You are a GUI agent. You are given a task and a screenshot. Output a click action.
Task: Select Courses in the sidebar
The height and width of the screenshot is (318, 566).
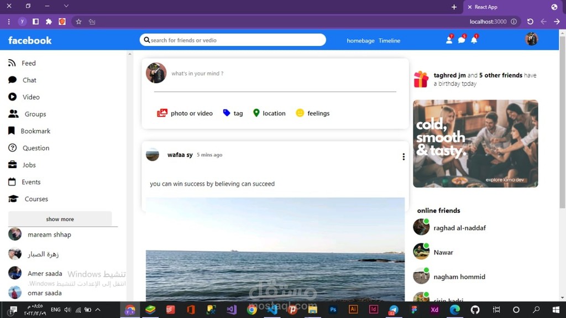(x=28, y=199)
